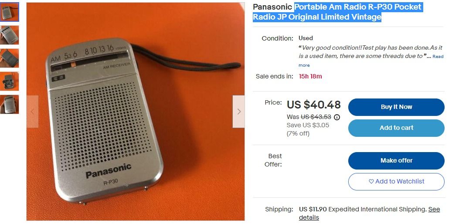Click the highlighted listing title text

(337, 12)
